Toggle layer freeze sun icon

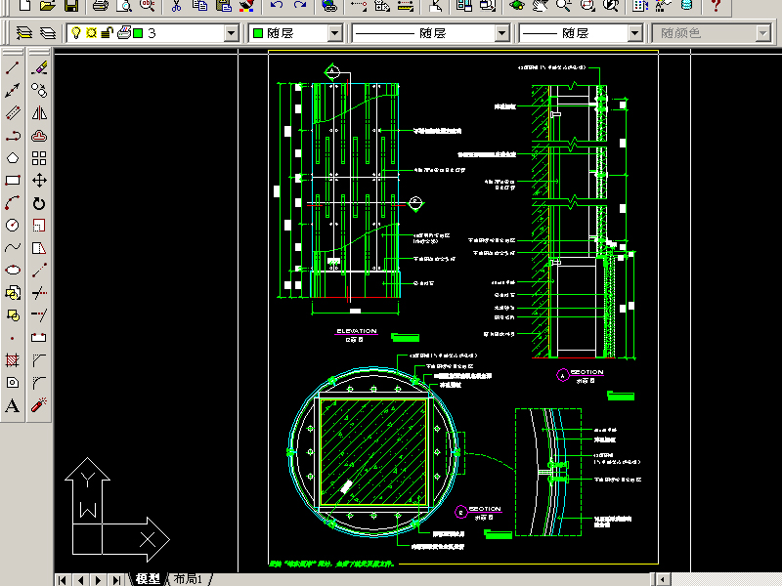[91, 33]
